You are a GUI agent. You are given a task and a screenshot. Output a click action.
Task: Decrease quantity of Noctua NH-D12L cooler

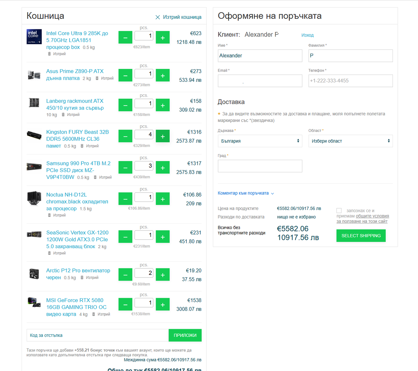(125, 199)
